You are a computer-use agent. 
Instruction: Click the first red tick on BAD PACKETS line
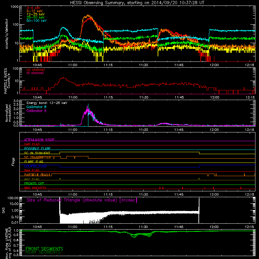tap(160, 188)
